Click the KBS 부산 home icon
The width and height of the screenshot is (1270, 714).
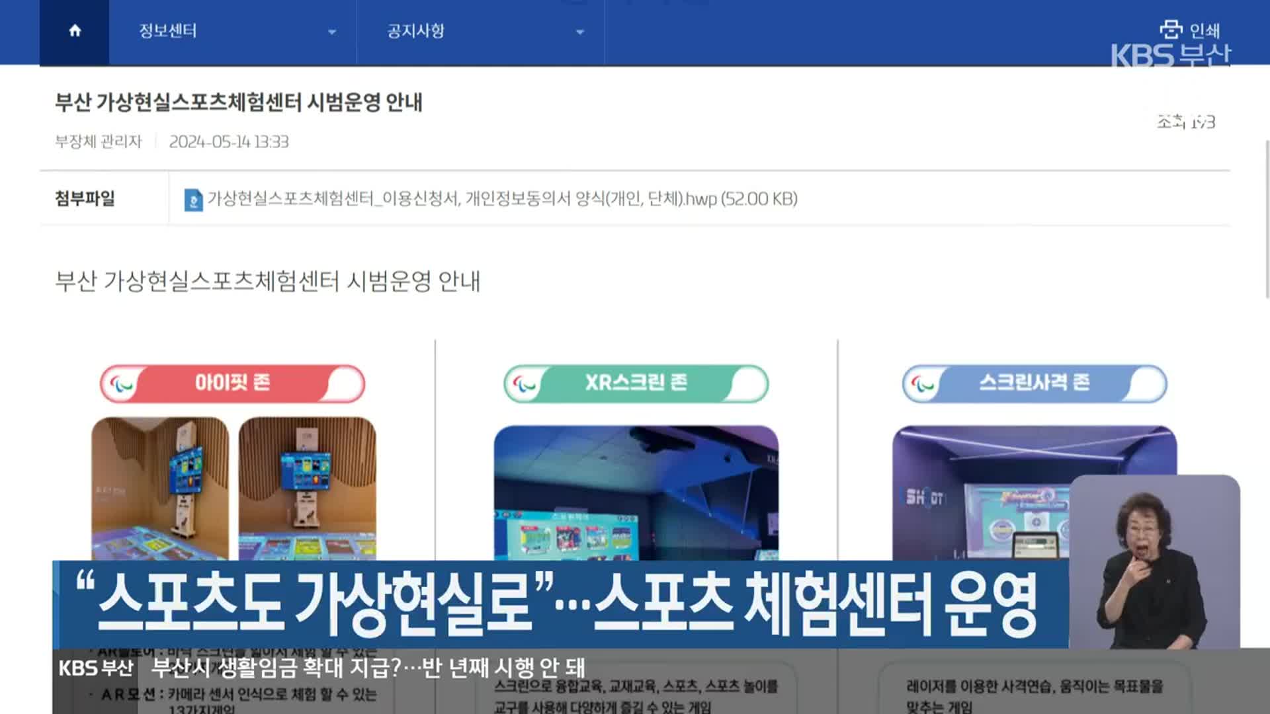click(75, 30)
